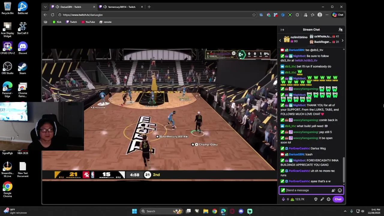Click the address bar URL
Viewport: 384px width, 216px height.
coord(83,15)
